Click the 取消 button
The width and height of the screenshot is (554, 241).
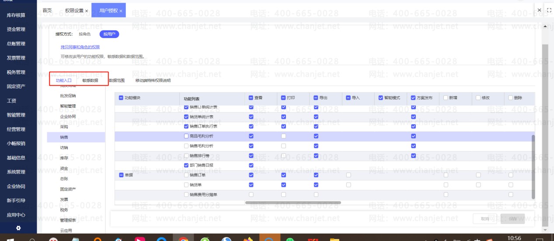coord(484,219)
